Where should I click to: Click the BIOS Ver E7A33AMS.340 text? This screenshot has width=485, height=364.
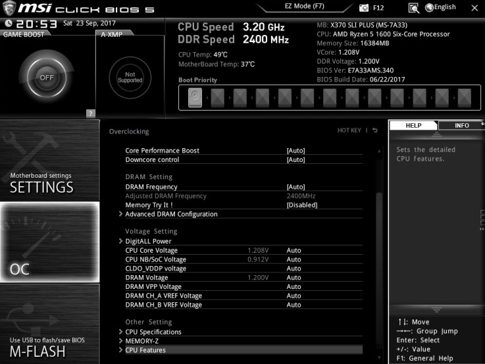(x=355, y=70)
